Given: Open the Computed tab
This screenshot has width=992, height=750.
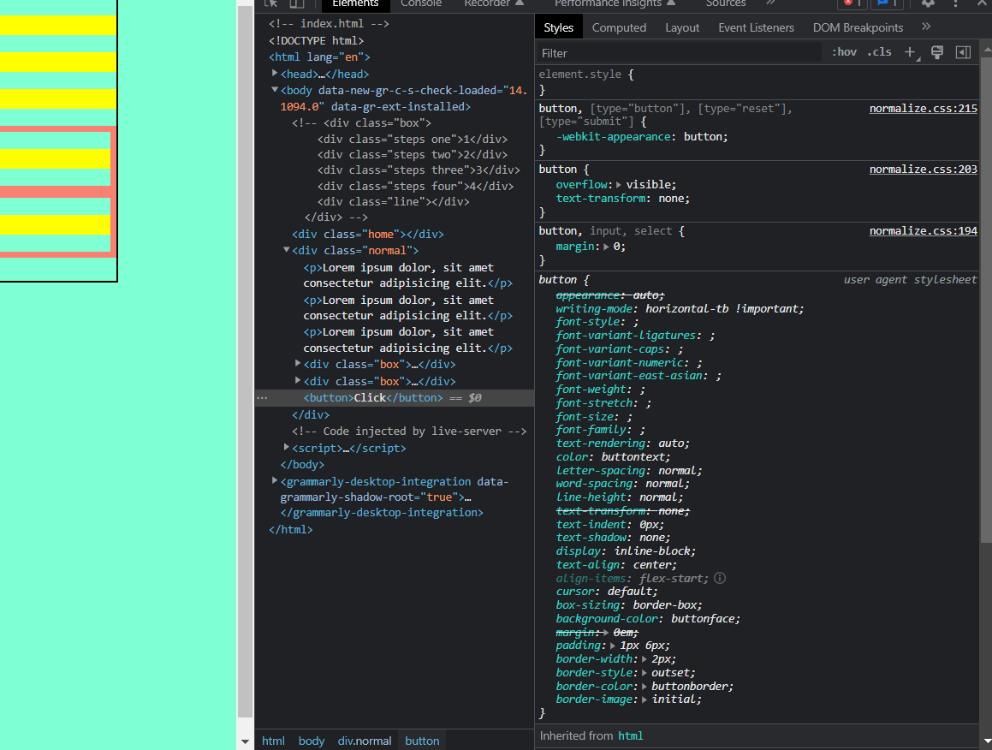Looking at the screenshot, I should click(x=619, y=27).
